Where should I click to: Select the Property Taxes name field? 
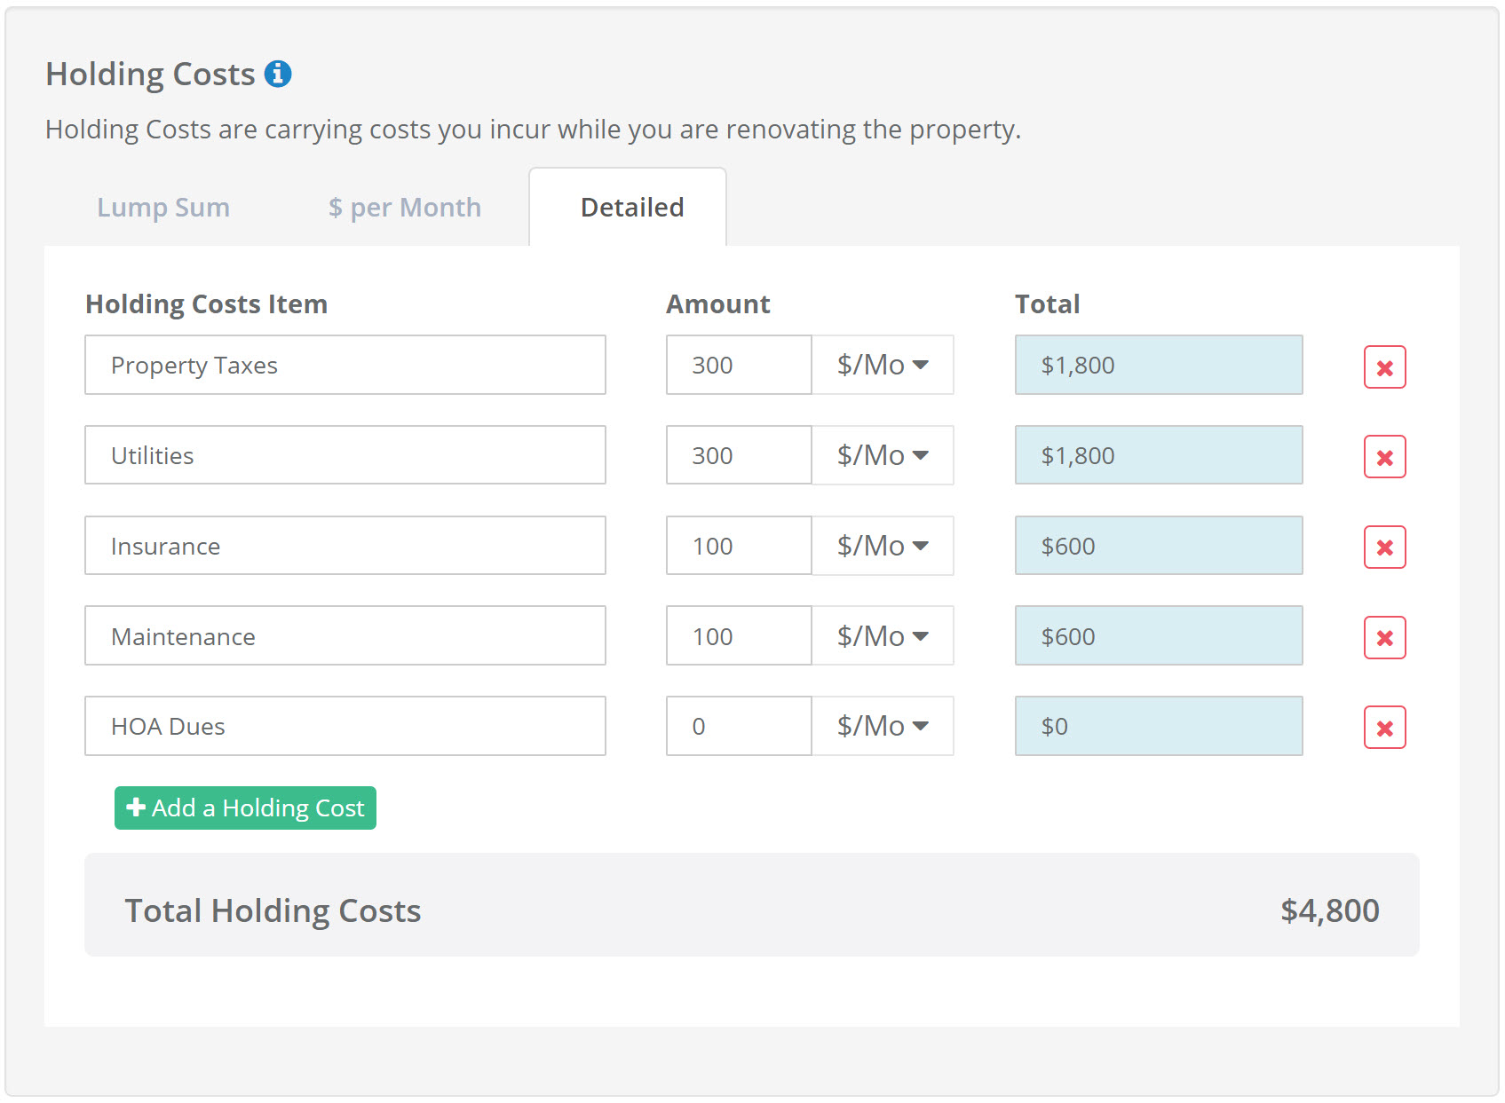pos(345,365)
